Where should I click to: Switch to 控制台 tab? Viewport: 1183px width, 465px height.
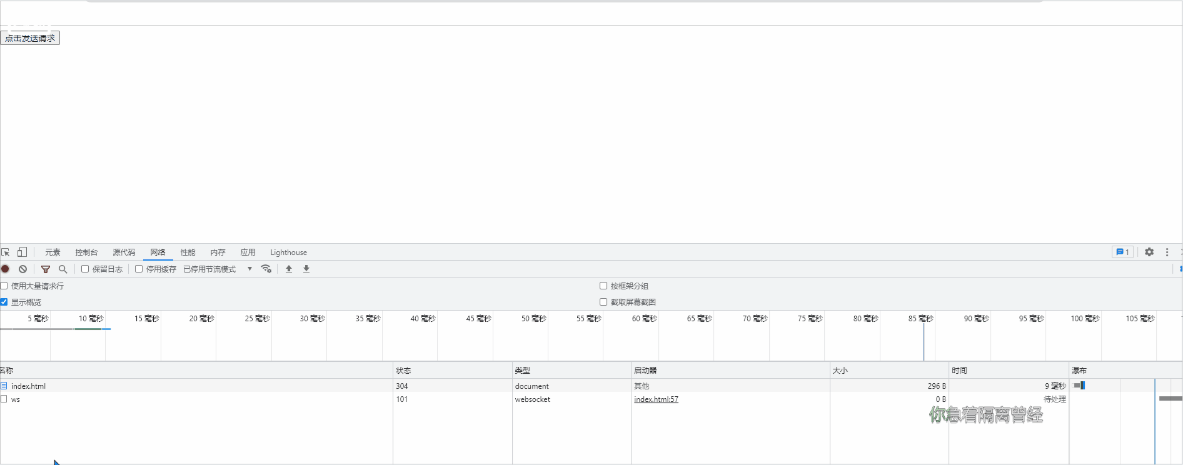point(86,252)
